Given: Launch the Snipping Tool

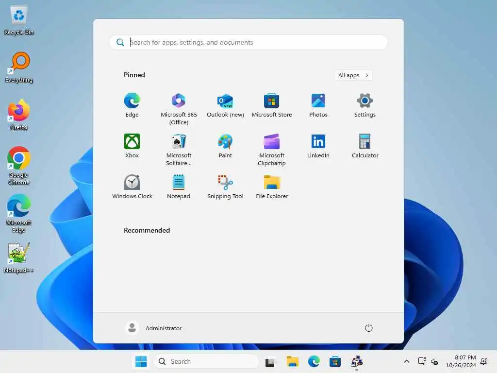Looking at the screenshot, I should point(225,186).
